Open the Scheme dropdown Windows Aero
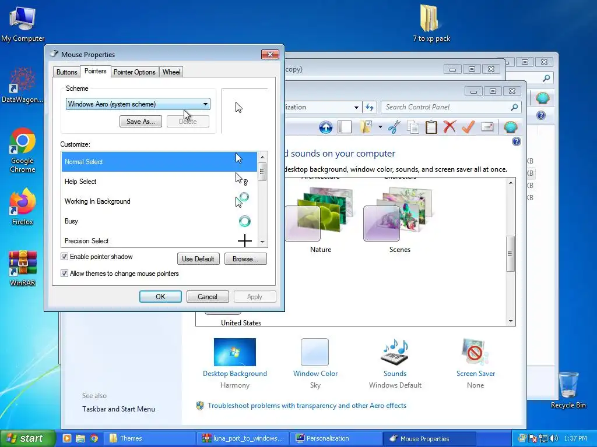This screenshot has height=447, width=597. (x=138, y=104)
